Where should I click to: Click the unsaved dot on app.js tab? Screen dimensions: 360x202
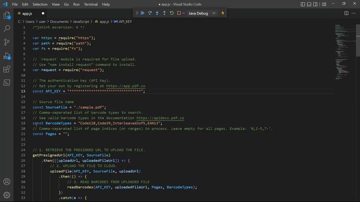43,13
